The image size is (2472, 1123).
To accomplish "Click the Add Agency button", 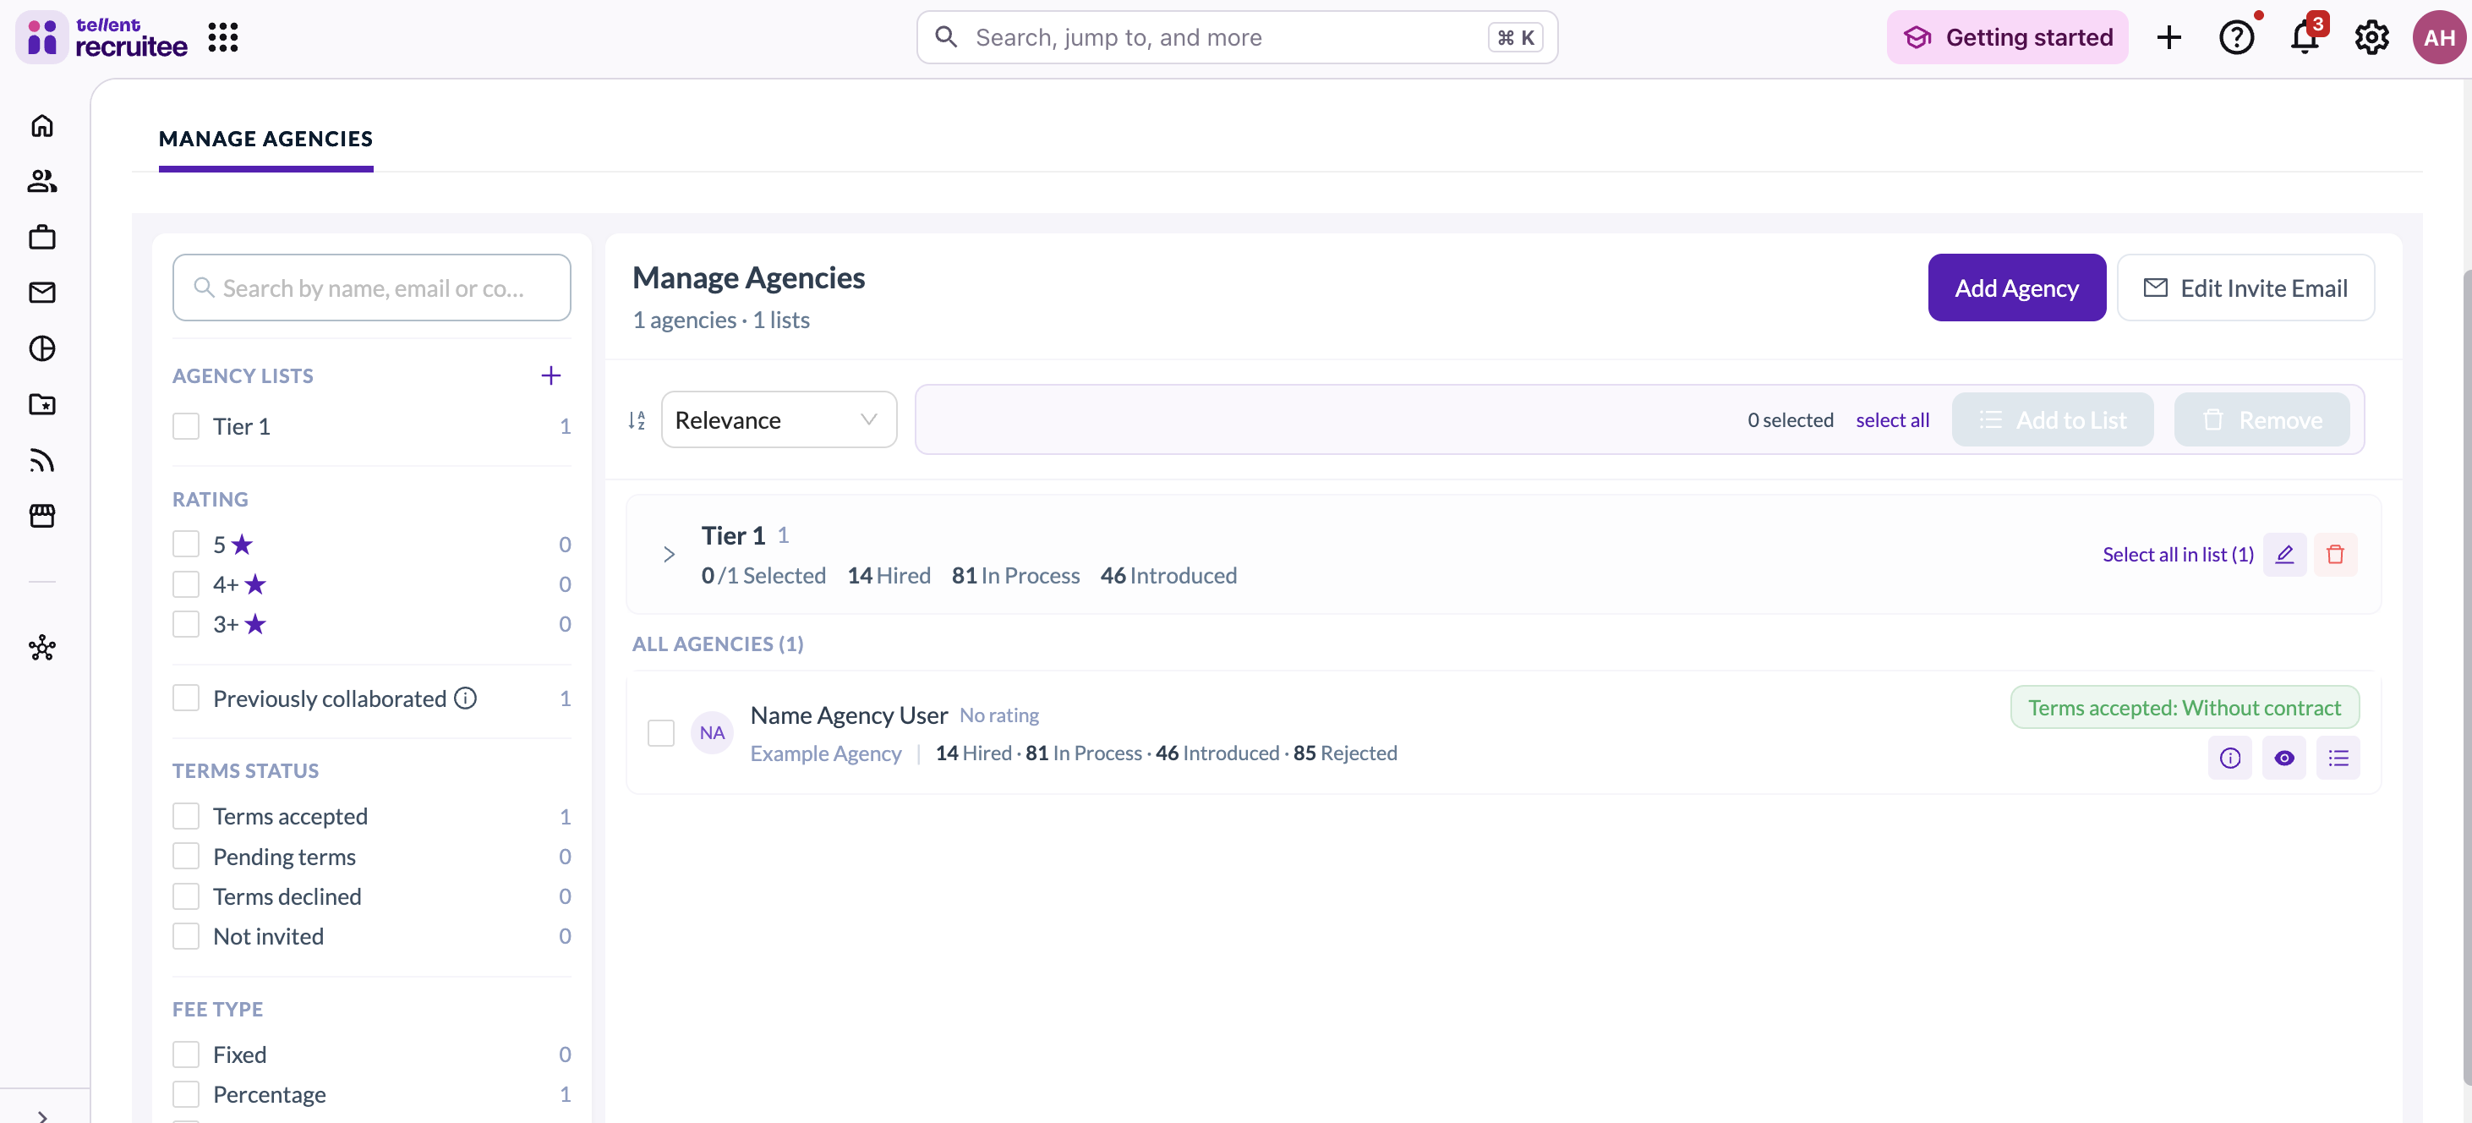I will click(x=2016, y=287).
